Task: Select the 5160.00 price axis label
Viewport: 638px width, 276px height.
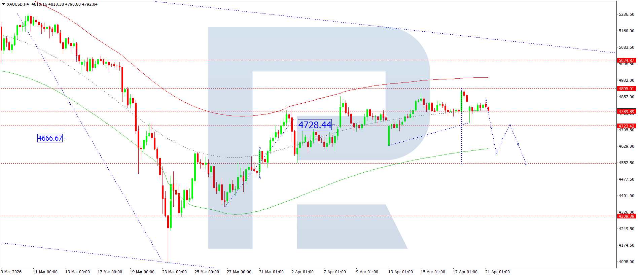Action: pyautogui.click(x=626, y=31)
